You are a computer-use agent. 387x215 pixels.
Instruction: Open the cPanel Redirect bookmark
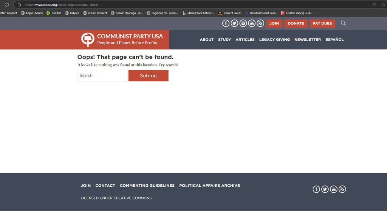coord(95,13)
